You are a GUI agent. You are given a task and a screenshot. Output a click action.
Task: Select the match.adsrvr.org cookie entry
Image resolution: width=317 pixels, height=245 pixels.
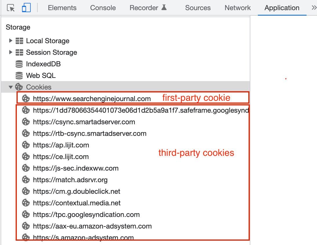70,180
